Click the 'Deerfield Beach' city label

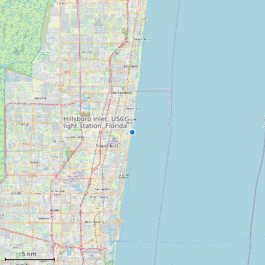(122, 93)
